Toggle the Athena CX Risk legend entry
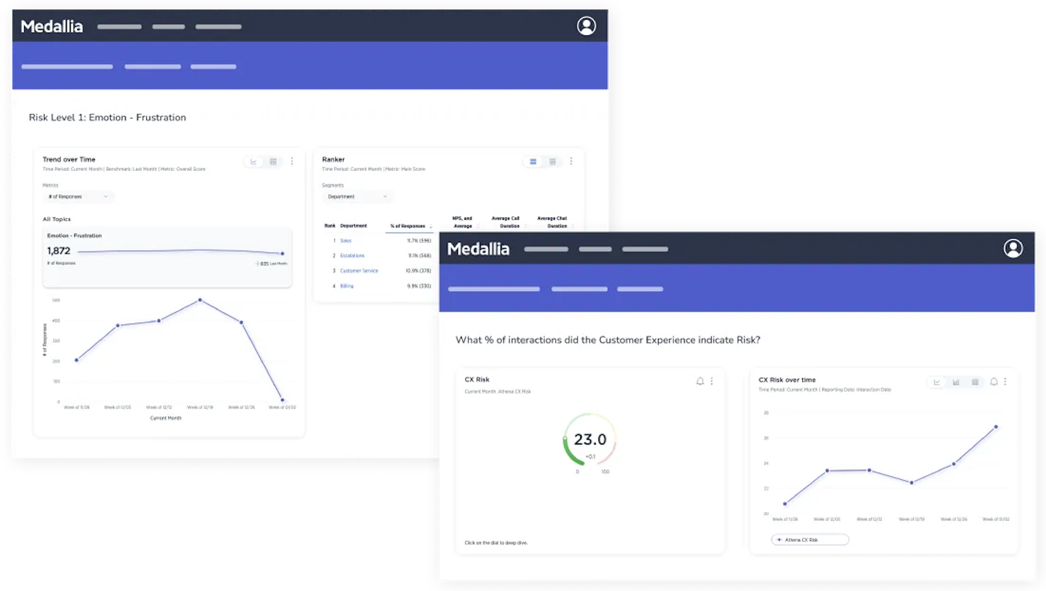The image size is (1046, 591). 810,539
